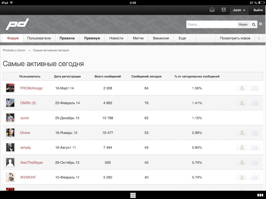Open the Новости tab
The width and height of the screenshot is (266, 199).
tap(116, 38)
